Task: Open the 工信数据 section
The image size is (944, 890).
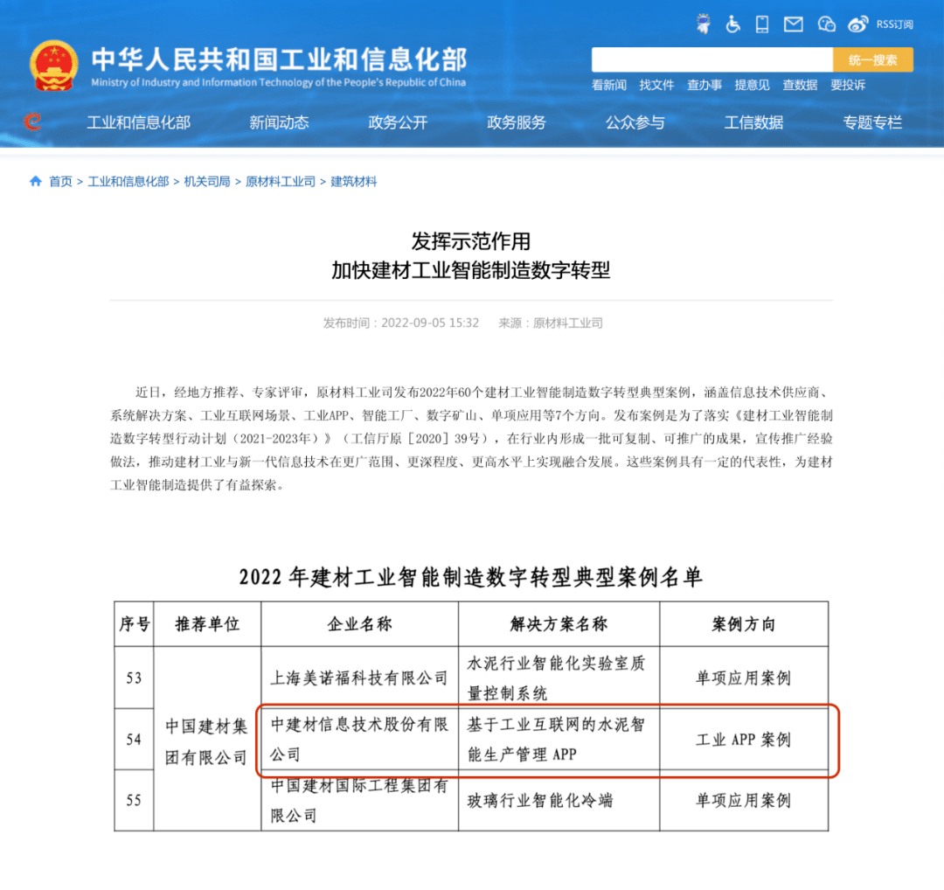Action: [x=753, y=122]
